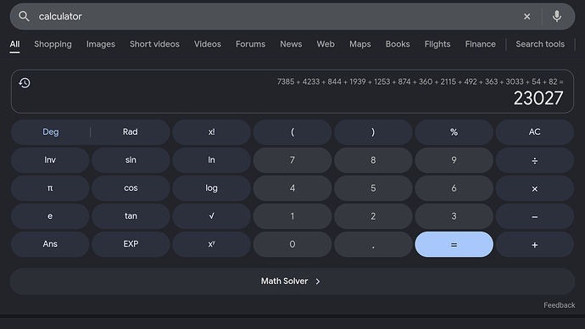Click the digit 4 key
This screenshot has height=329, width=585.
pos(292,188)
